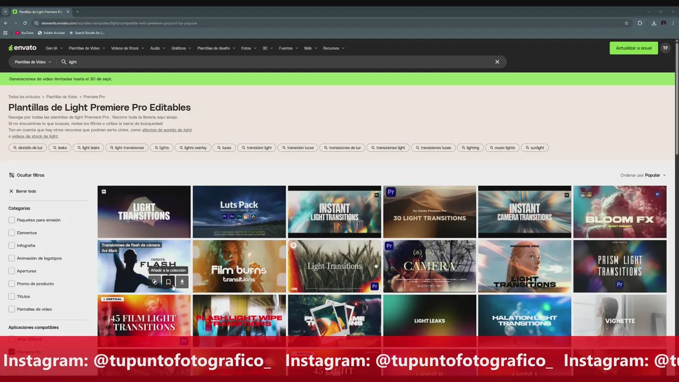Screen dimensions: 679x382
Task: Open the Recursos nav menu
Action: 334,48
